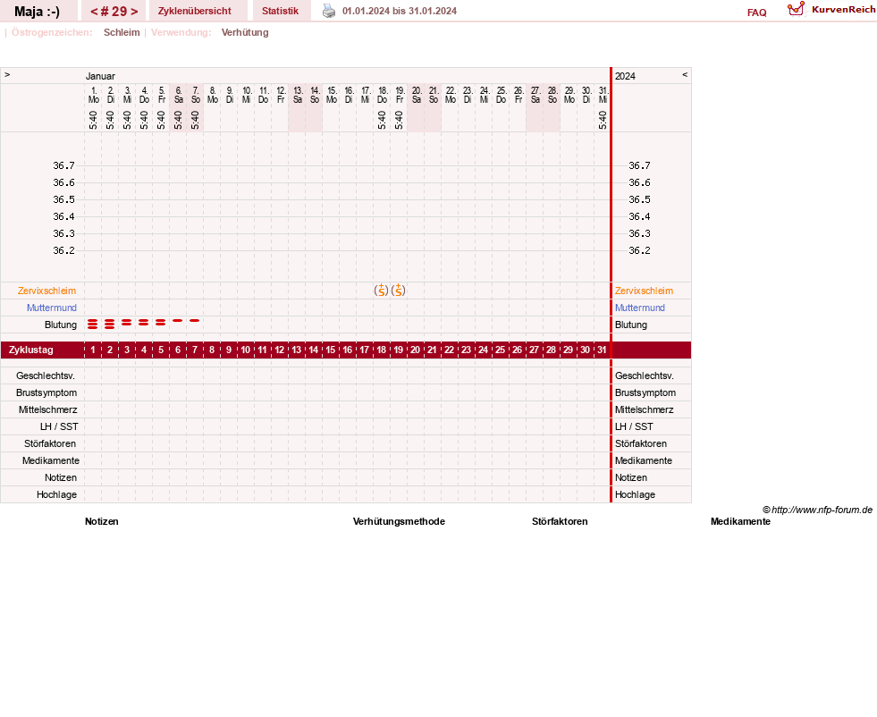Click the Januar month label
Screen dimensions: 877x717
point(100,76)
